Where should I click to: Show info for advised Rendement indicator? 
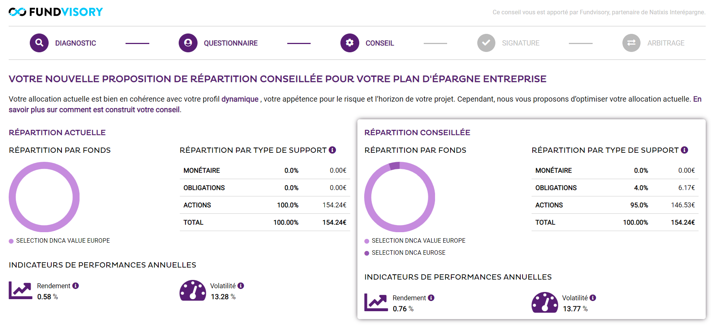tap(431, 298)
